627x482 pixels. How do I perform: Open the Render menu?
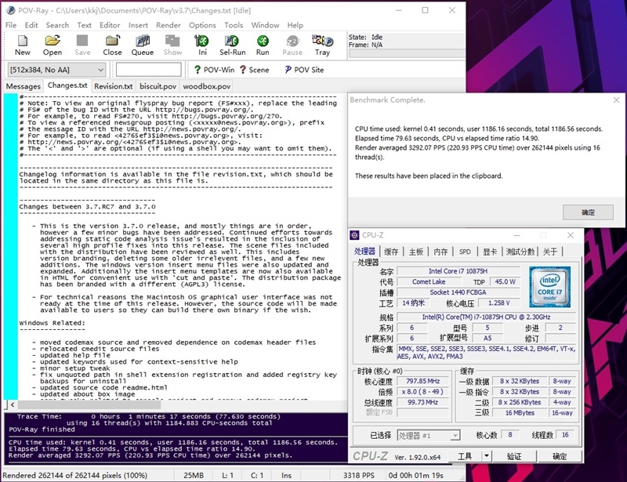click(x=169, y=25)
